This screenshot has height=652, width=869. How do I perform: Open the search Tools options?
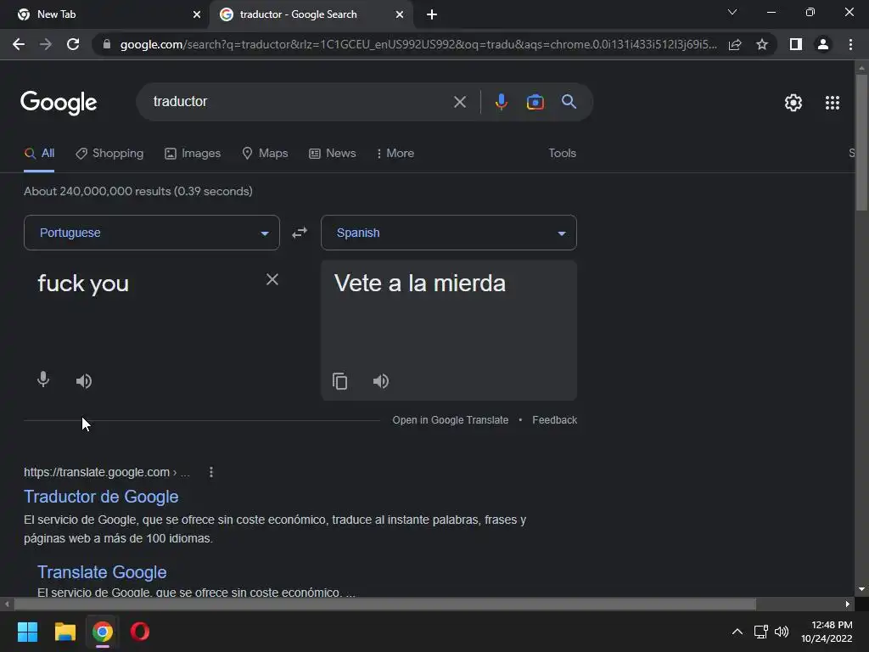(562, 154)
